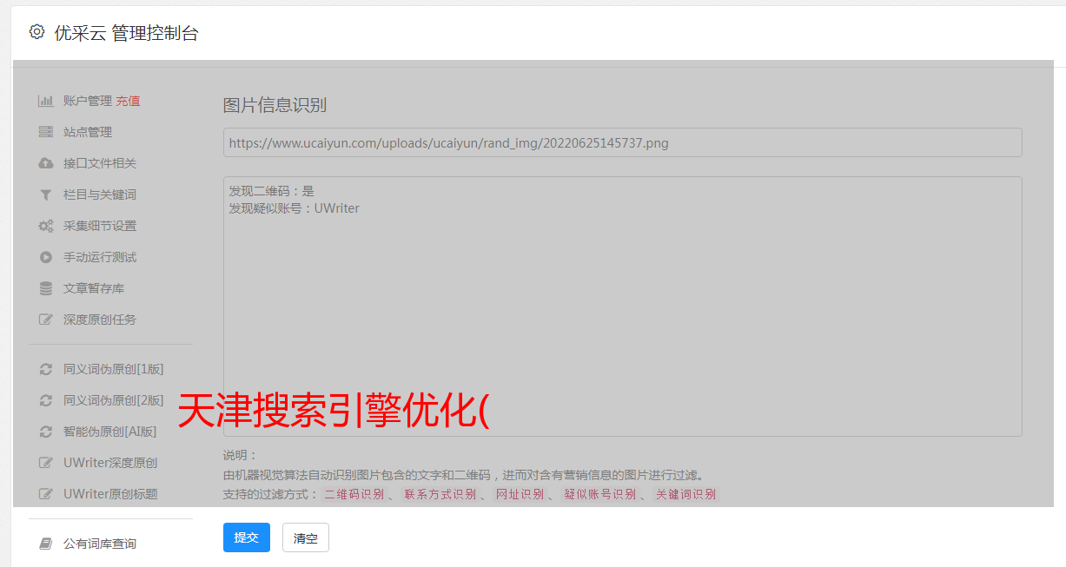Click the blue 提交 button
The image size is (1066, 567).
coord(247,537)
